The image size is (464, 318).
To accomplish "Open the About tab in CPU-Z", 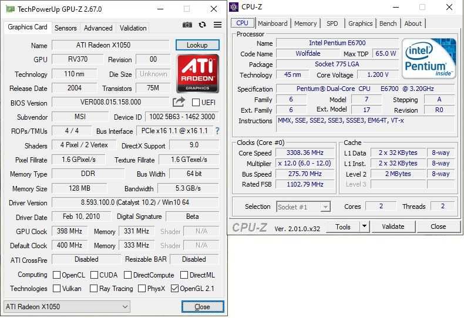I will coord(413,23).
